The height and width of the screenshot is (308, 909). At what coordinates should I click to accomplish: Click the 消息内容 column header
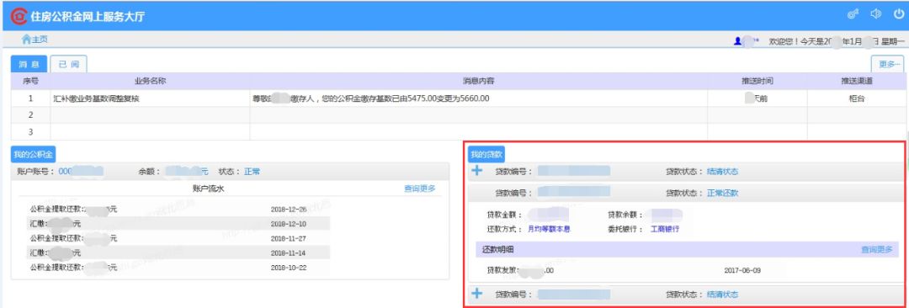coord(478,81)
